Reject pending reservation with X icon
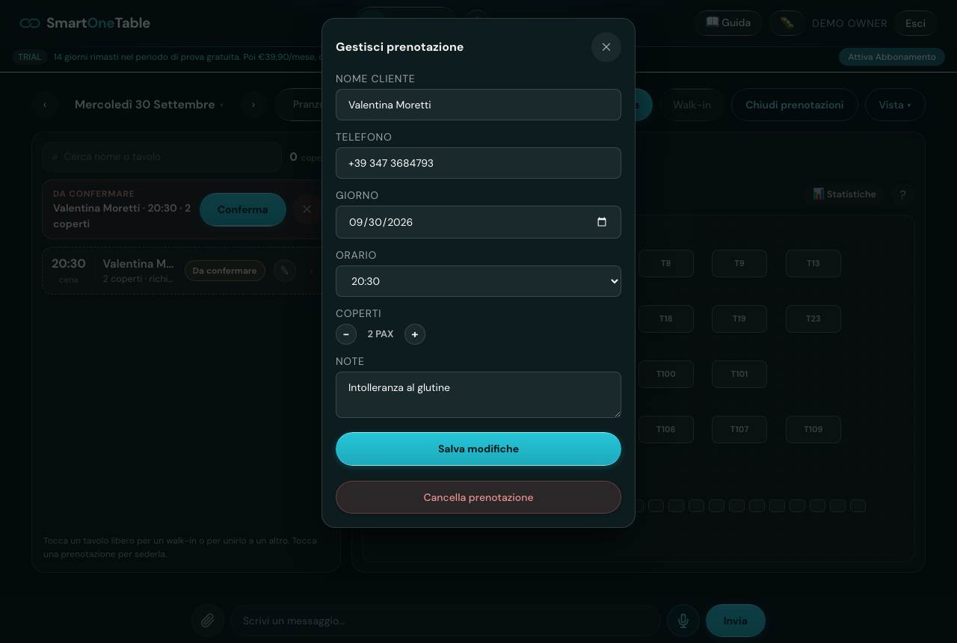This screenshot has width=957, height=643. [x=307, y=209]
